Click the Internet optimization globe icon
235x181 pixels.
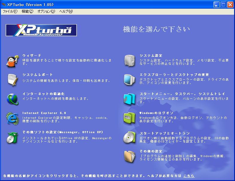click(13, 99)
